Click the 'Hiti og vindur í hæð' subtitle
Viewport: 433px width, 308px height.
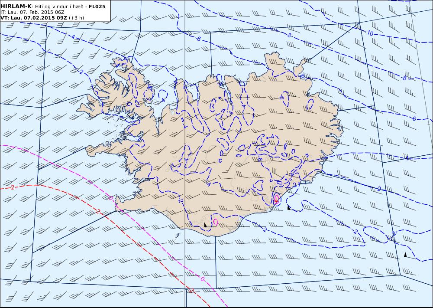tap(59, 7)
